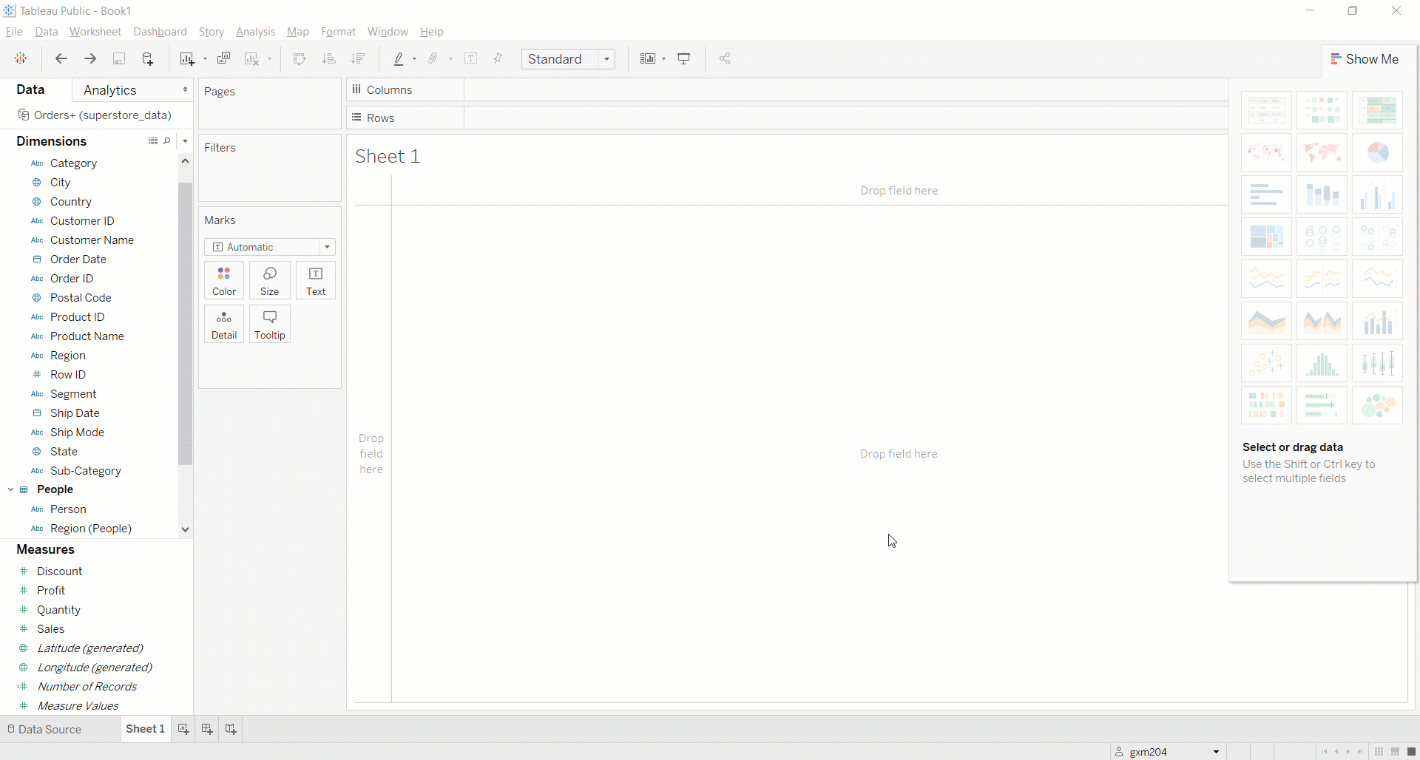
Task: Click the New Story icon in bottom tabs
Action: [231, 730]
